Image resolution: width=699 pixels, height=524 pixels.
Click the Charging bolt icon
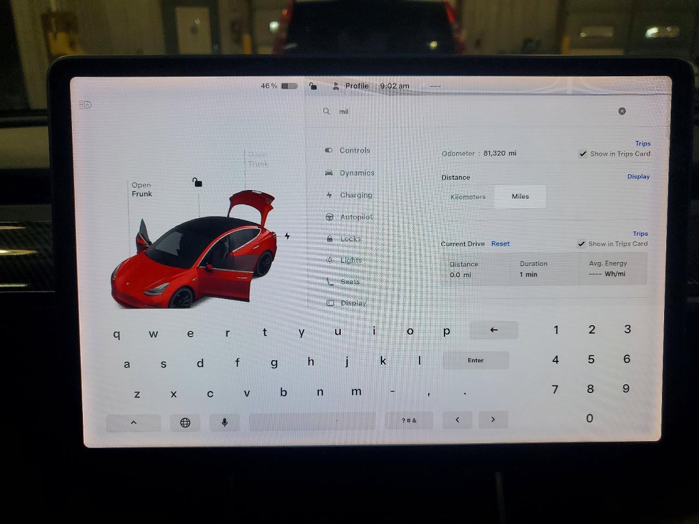point(329,195)
